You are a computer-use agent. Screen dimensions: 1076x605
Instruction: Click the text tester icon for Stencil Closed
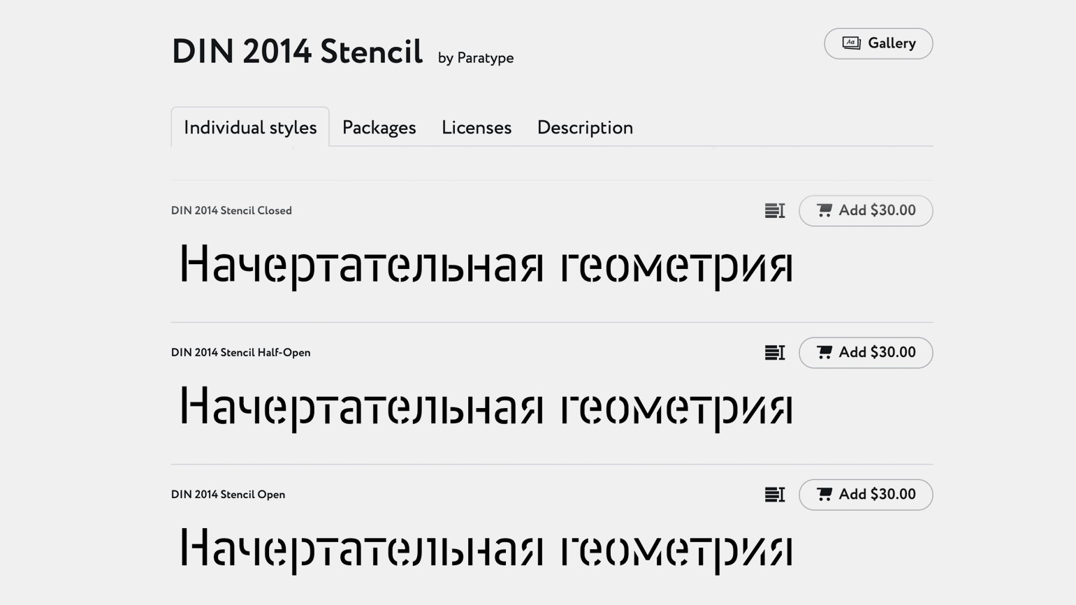775,210
